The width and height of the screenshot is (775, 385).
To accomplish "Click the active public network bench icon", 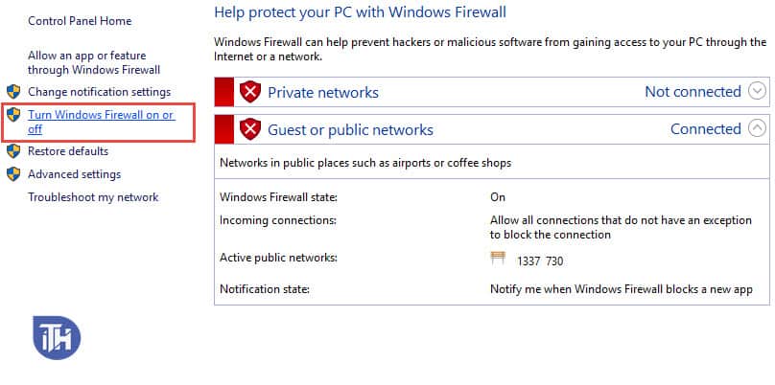I will tap(498, 259).
